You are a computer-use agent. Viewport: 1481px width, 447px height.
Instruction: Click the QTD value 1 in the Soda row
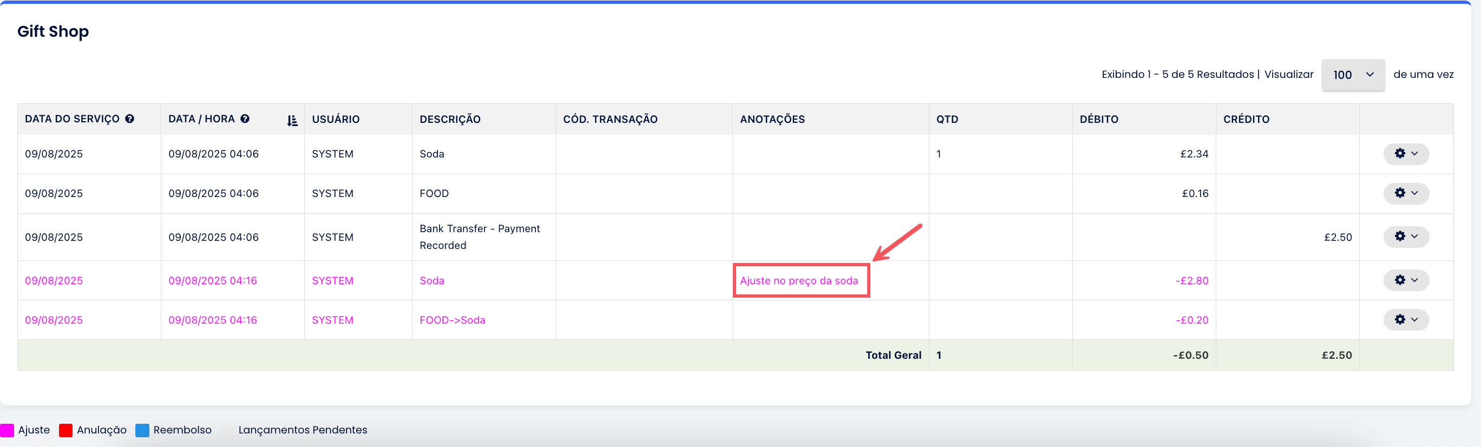tap(939, 154)
